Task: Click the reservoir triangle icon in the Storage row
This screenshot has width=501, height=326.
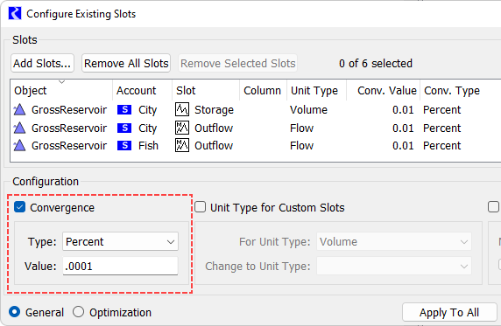Action: pos(20,110)
